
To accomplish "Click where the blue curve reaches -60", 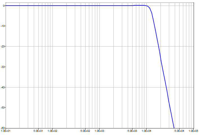I will pos(174,128).
